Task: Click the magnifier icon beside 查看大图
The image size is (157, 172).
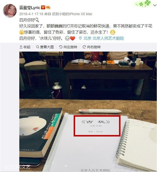Action: coord(37,47)
